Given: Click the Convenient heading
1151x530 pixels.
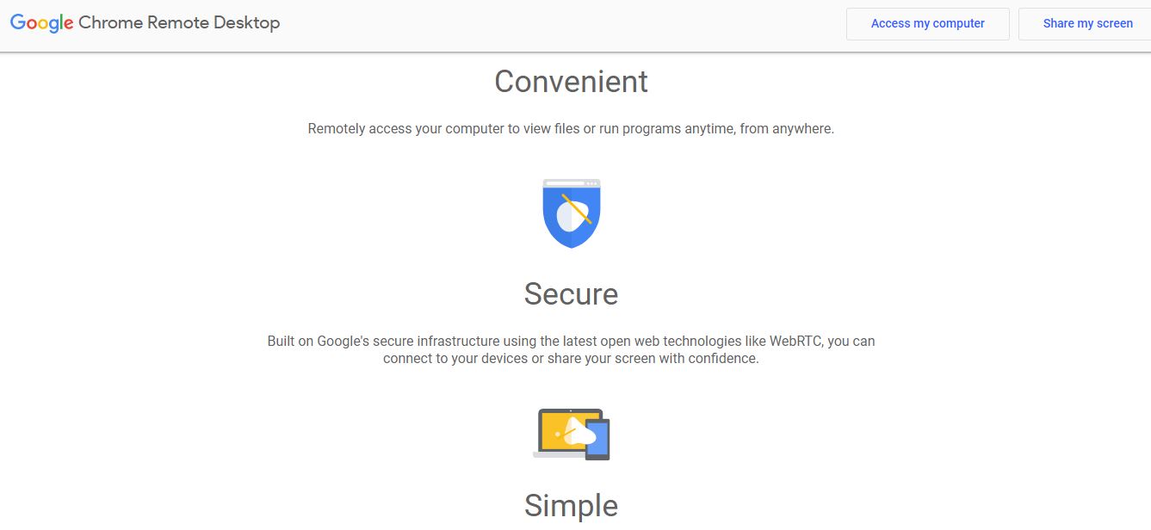Looking at the screenshot, I should 571,82.
